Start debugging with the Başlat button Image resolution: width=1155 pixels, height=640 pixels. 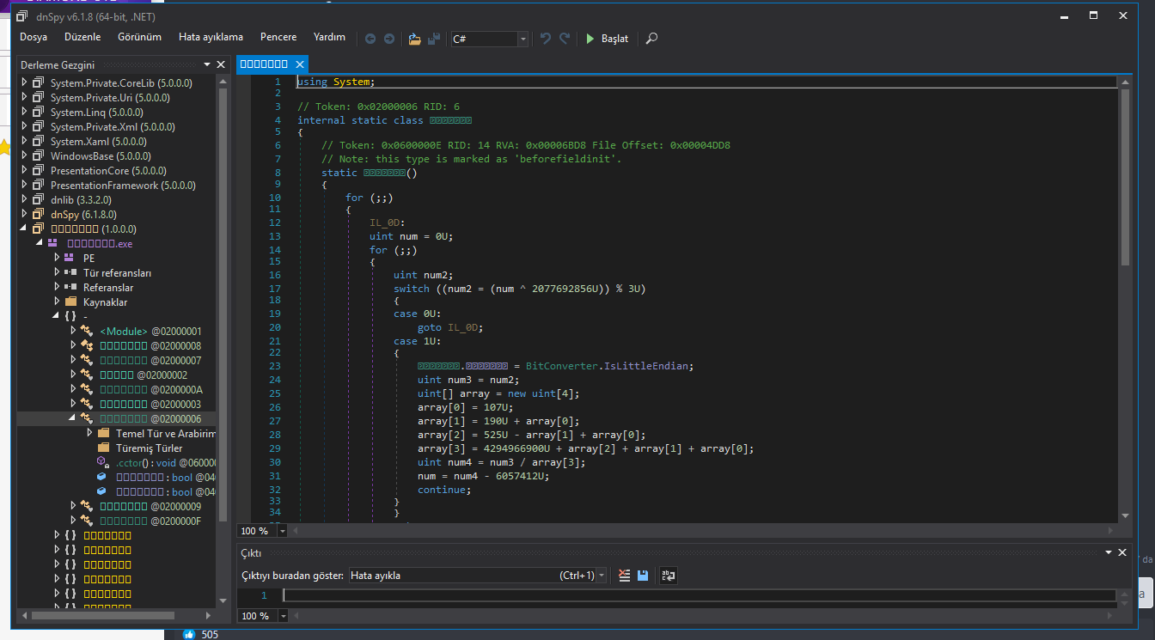(x=608, y=39)
